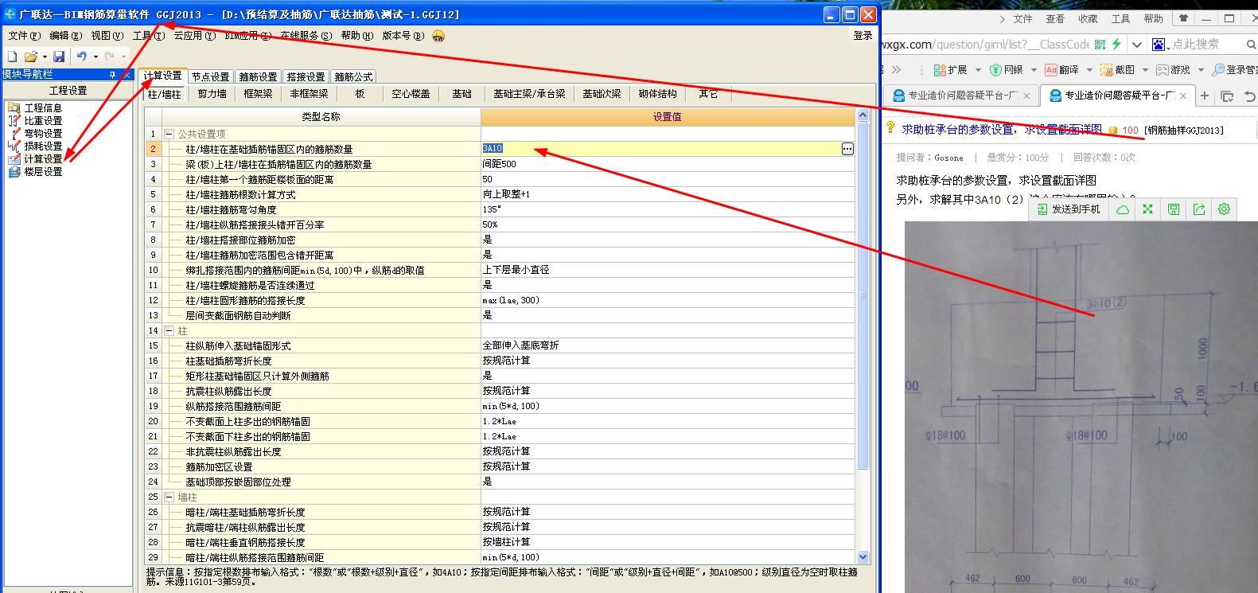Click the New file icon in toolbar

pyautogui.click(x=12, y=57)
